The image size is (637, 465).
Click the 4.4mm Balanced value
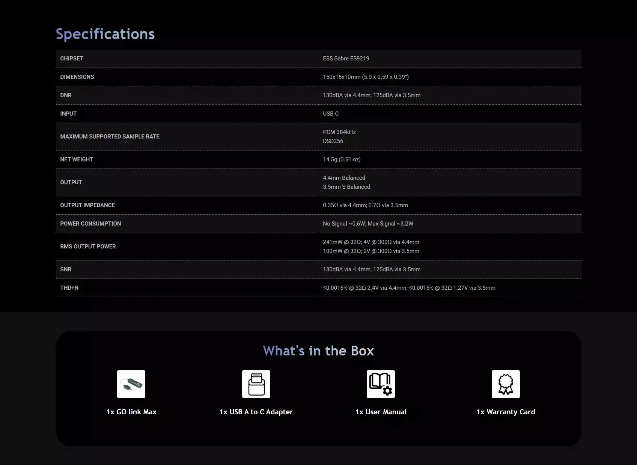344,178
